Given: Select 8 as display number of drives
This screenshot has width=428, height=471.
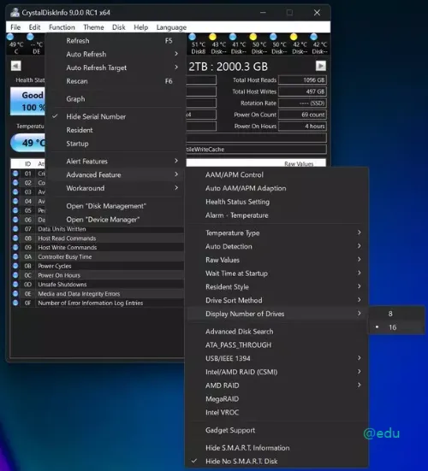Looking at the screenshot, I should pyautogui.click(x=396, y=314).
